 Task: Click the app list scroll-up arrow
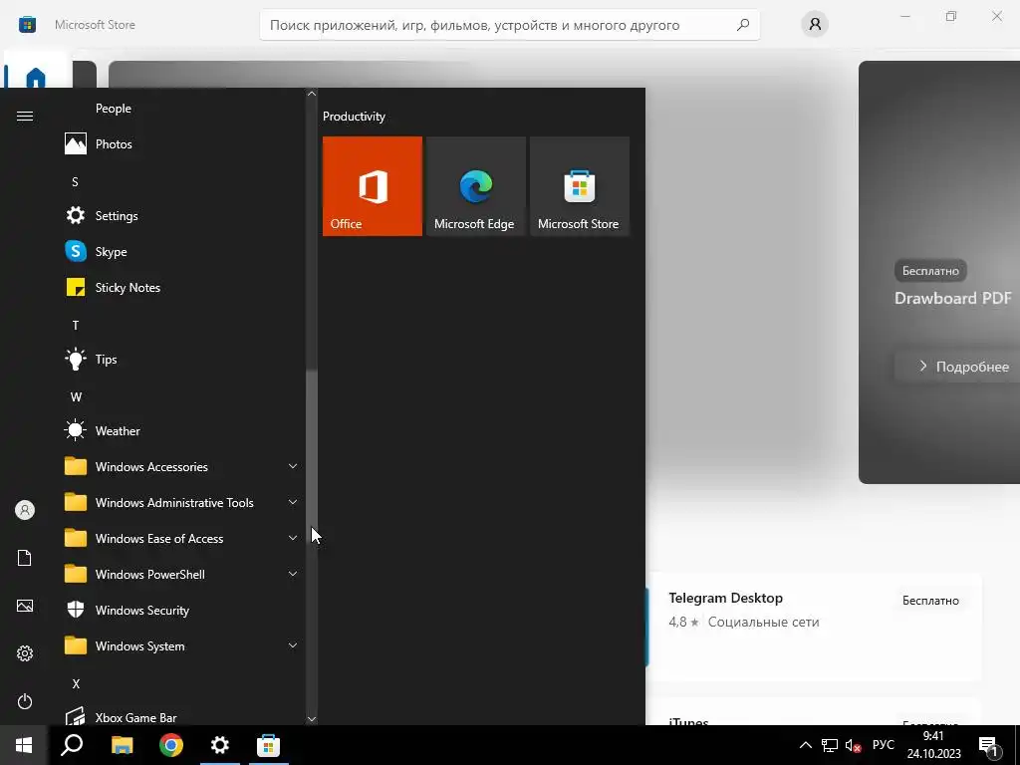(312, 94)
